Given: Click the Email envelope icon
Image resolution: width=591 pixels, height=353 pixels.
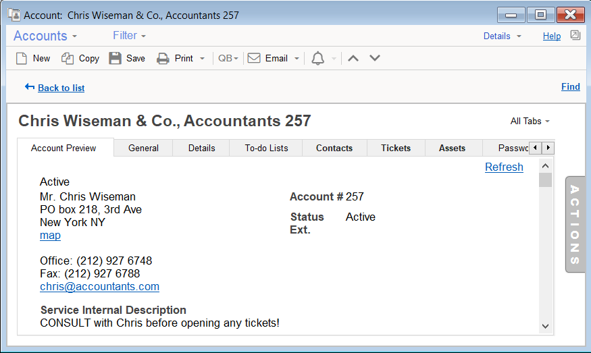Looking at the screenshot, I should point(254,59).
